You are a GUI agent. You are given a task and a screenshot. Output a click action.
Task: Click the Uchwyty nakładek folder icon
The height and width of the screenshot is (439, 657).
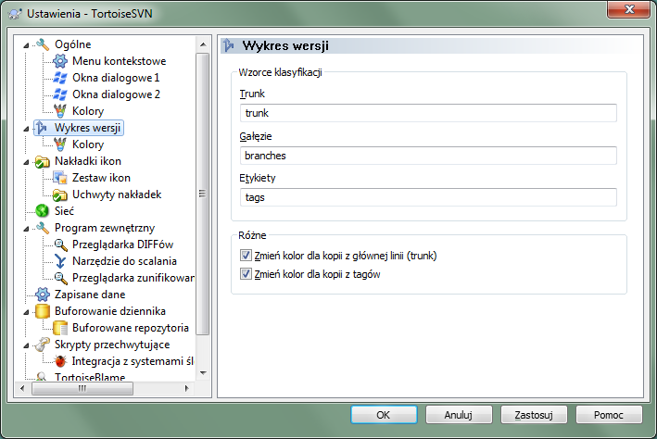(x=60, y=194)
